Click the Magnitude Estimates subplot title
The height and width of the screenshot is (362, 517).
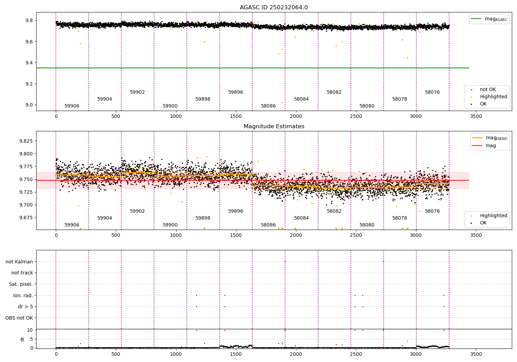tap(274, 127)
